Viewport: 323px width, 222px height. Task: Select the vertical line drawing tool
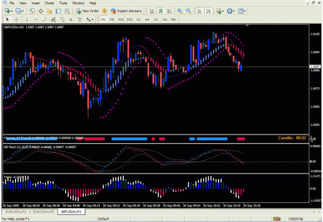pyautogui.click(x=27, y=20)
